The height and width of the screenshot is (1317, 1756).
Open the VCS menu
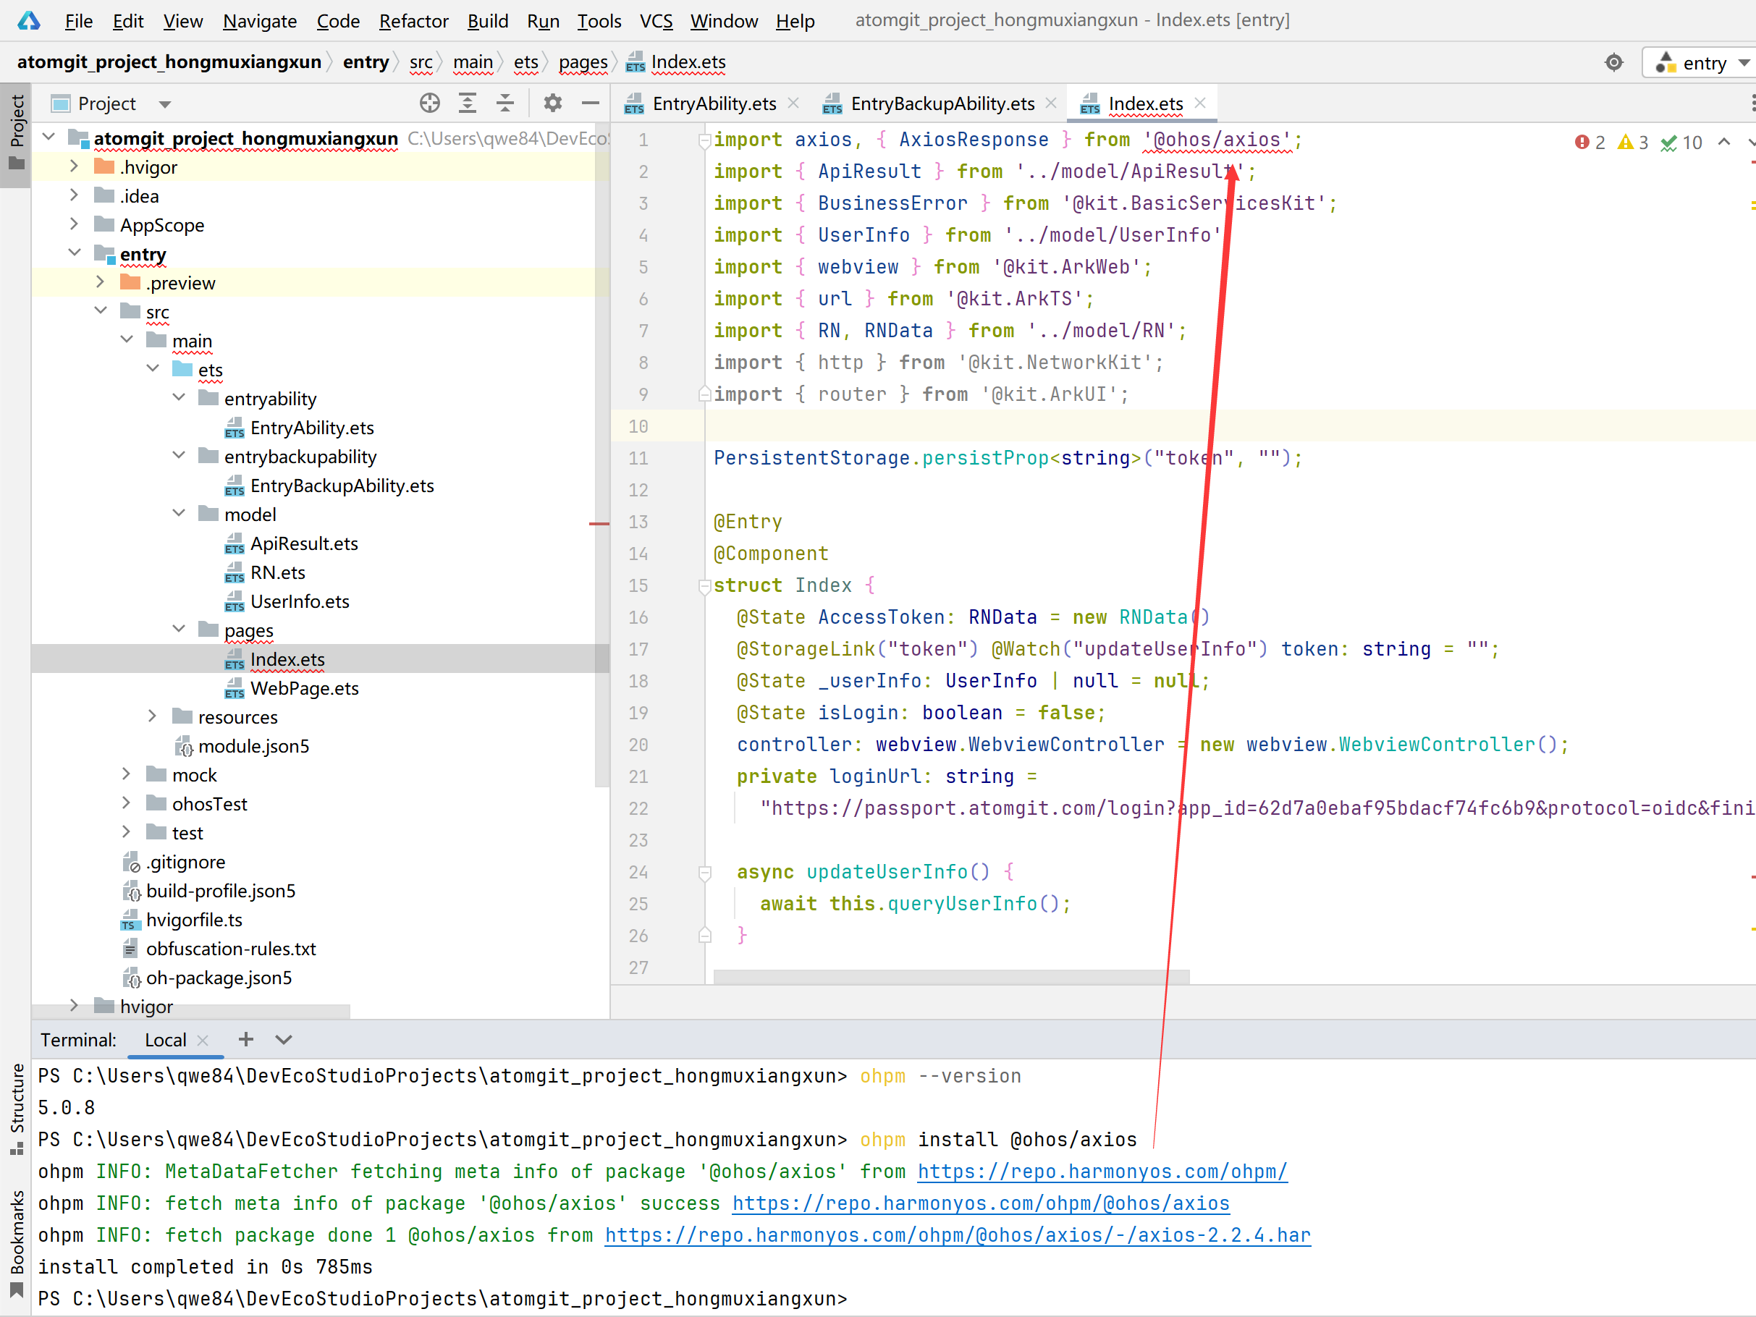pyautogui.click(x=656, y=21)
